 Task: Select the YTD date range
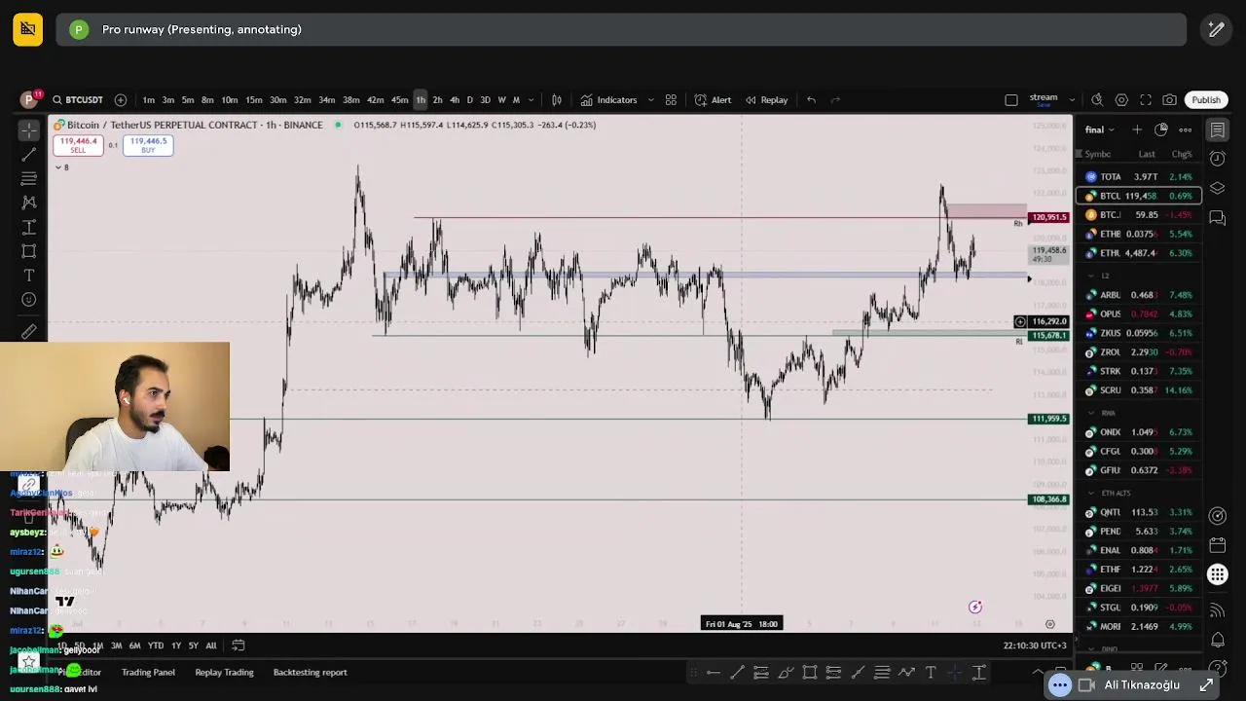pos(155,646)
